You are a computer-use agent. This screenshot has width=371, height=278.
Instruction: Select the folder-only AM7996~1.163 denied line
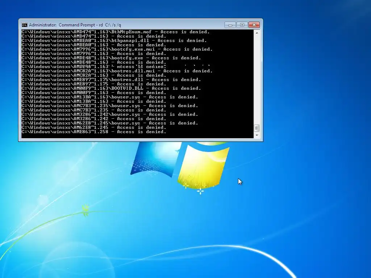click(x=94, y=54)
